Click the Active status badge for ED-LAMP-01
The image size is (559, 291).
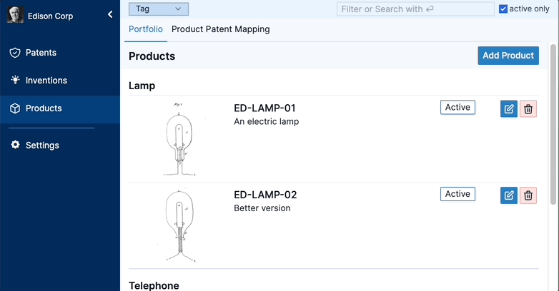[x=457, y=108]
